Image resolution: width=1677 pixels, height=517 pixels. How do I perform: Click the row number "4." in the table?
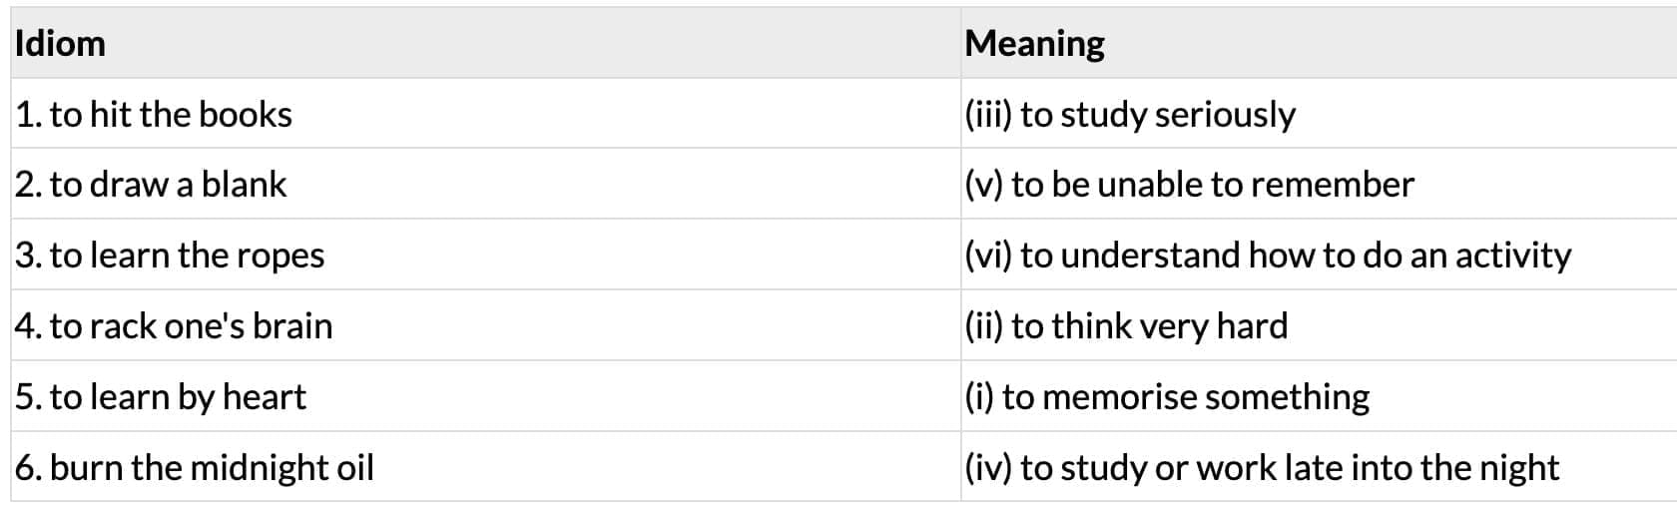[28, 326]
